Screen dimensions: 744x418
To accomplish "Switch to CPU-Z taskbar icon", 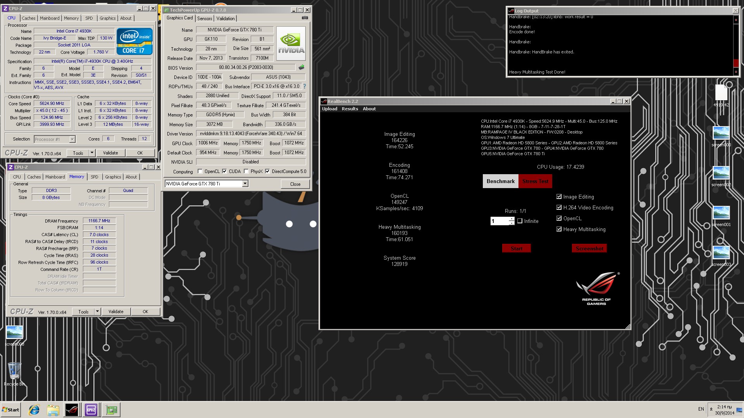I will tap(91, 409).
